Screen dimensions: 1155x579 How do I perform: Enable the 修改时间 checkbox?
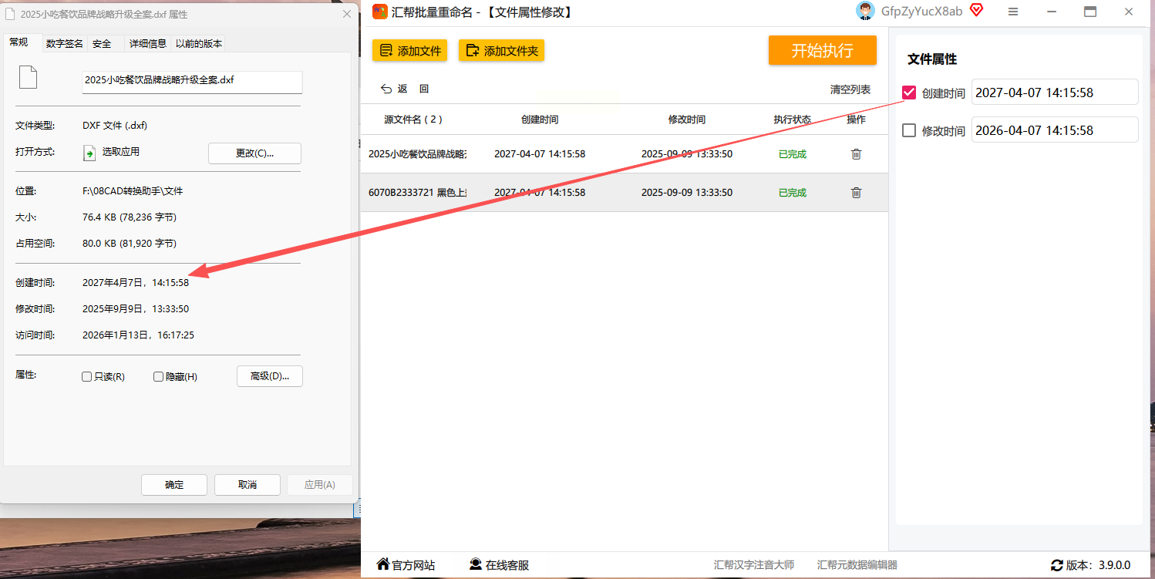click(x=909, y=130)
